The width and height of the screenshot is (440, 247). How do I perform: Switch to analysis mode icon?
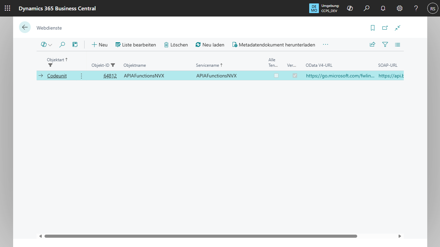tap(75, 45)
